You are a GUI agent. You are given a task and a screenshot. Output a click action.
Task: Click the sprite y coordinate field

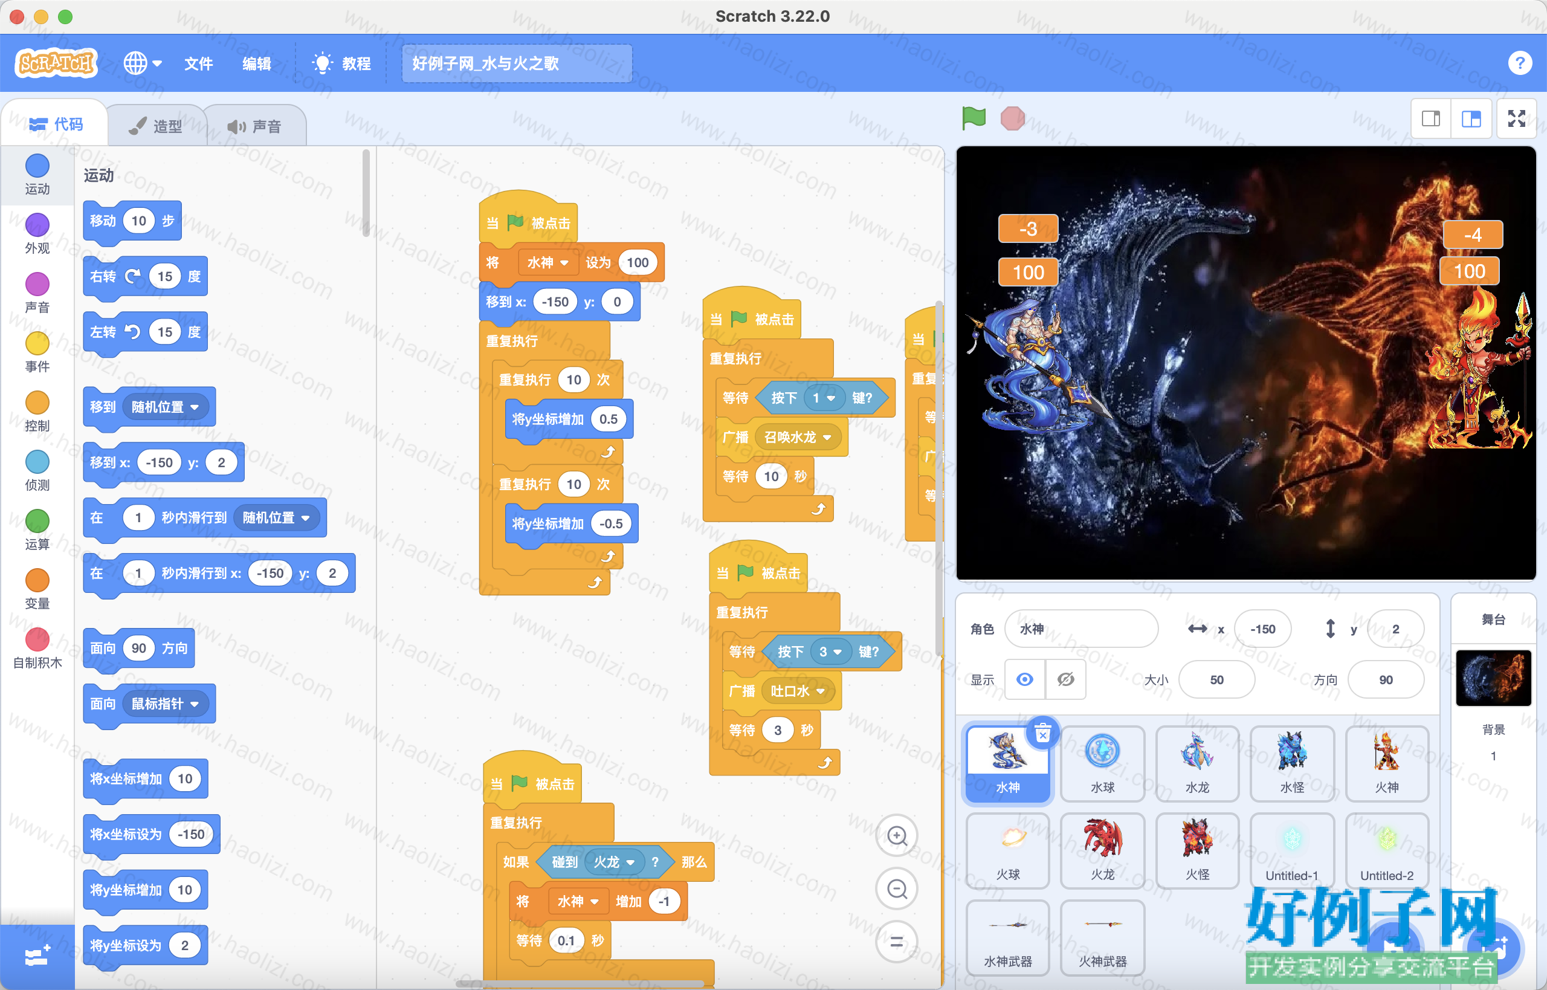1395,629
